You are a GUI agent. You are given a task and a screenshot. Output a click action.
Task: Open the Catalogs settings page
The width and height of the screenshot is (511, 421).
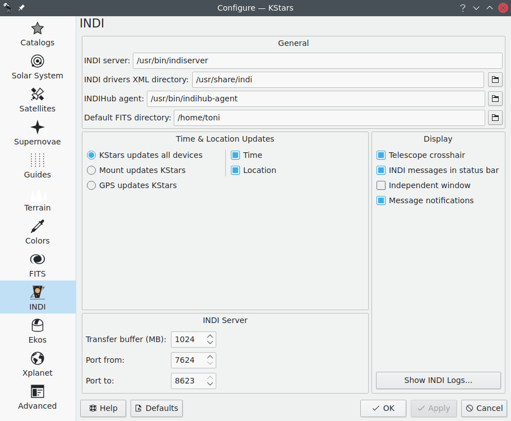pyautogui.click(x=38, y=34)
